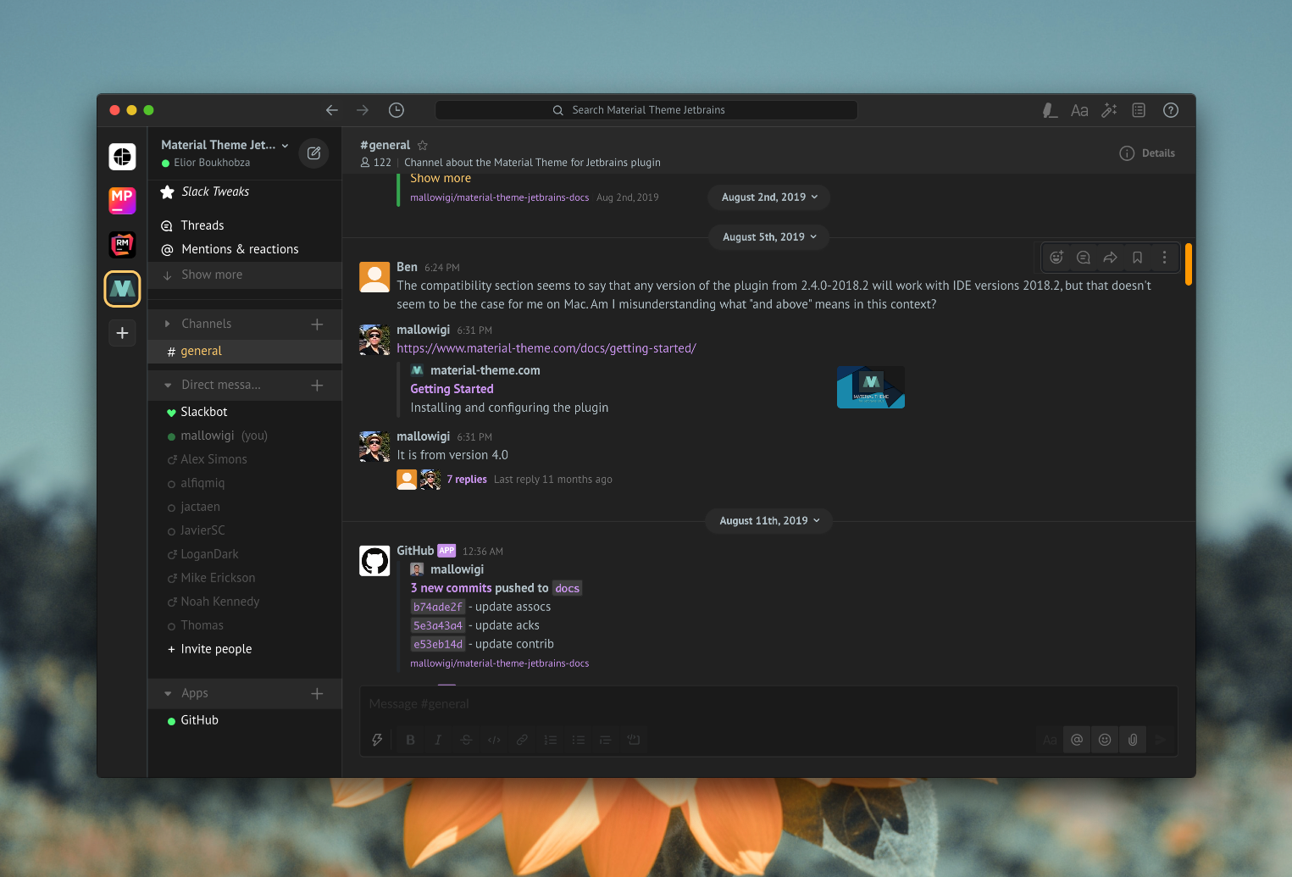Image resolution: width=1292 pixels, height=877 pixels.
Task: Click the highlighter pen icon in titlebar
Action: [1050, 110]
